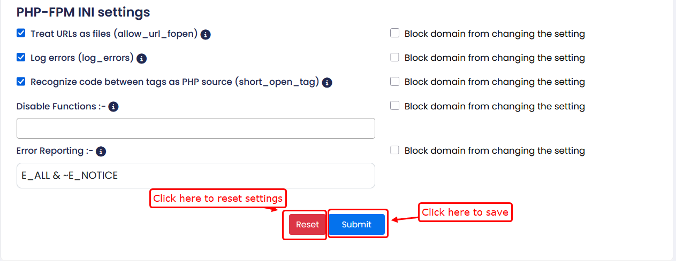Check Block domain box for Error Reporting
Image resolution: width=676 pixels, height=261 pixels.
(395, 151)
